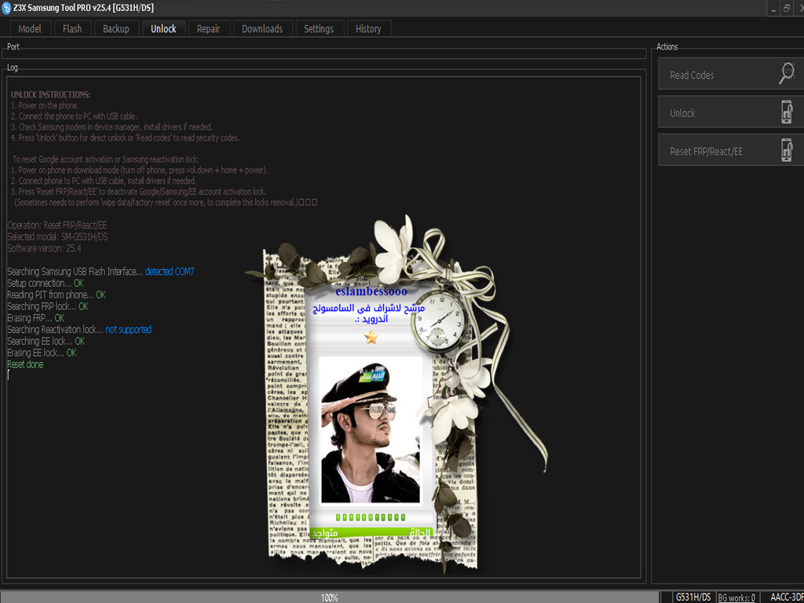Click the gold star on the profile card

click(x=371, y=337)
